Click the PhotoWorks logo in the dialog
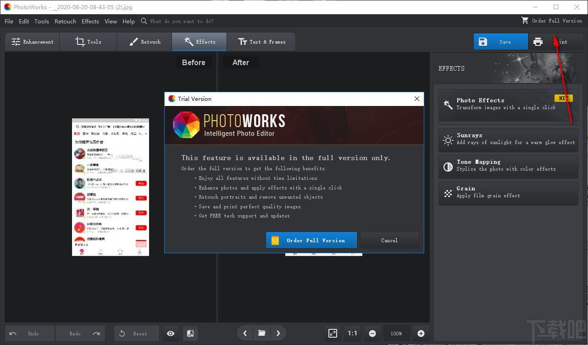The width and height of the screenshot is (588, 345). [x=187, y=125]
